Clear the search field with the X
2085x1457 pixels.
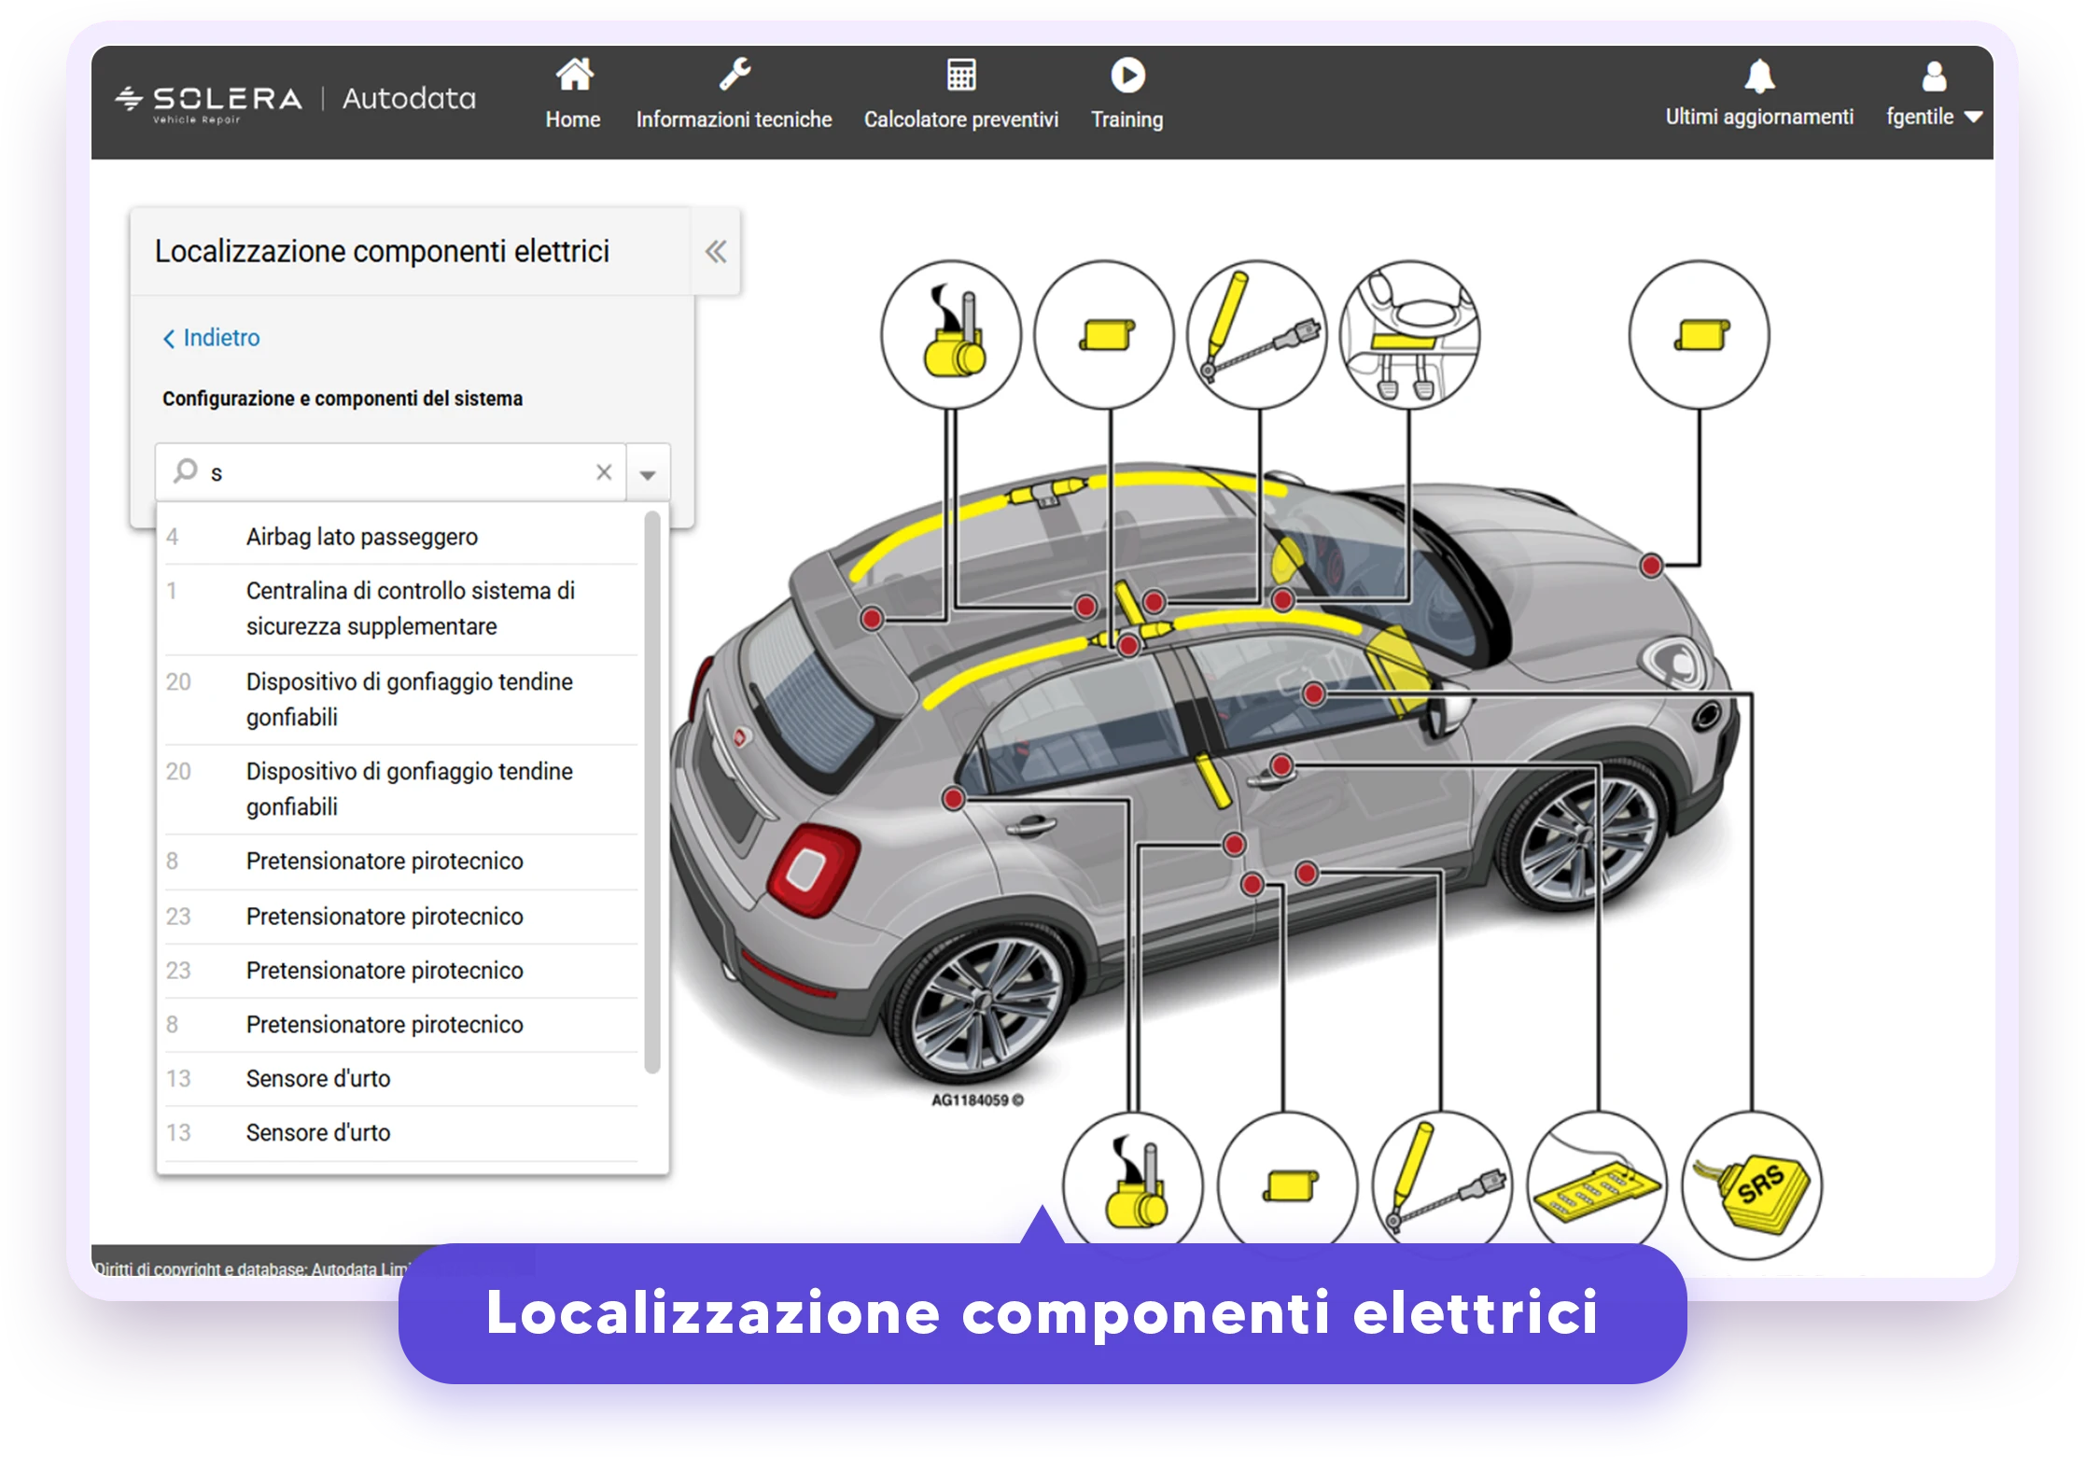pyautogui.click(x=604, y=472)
